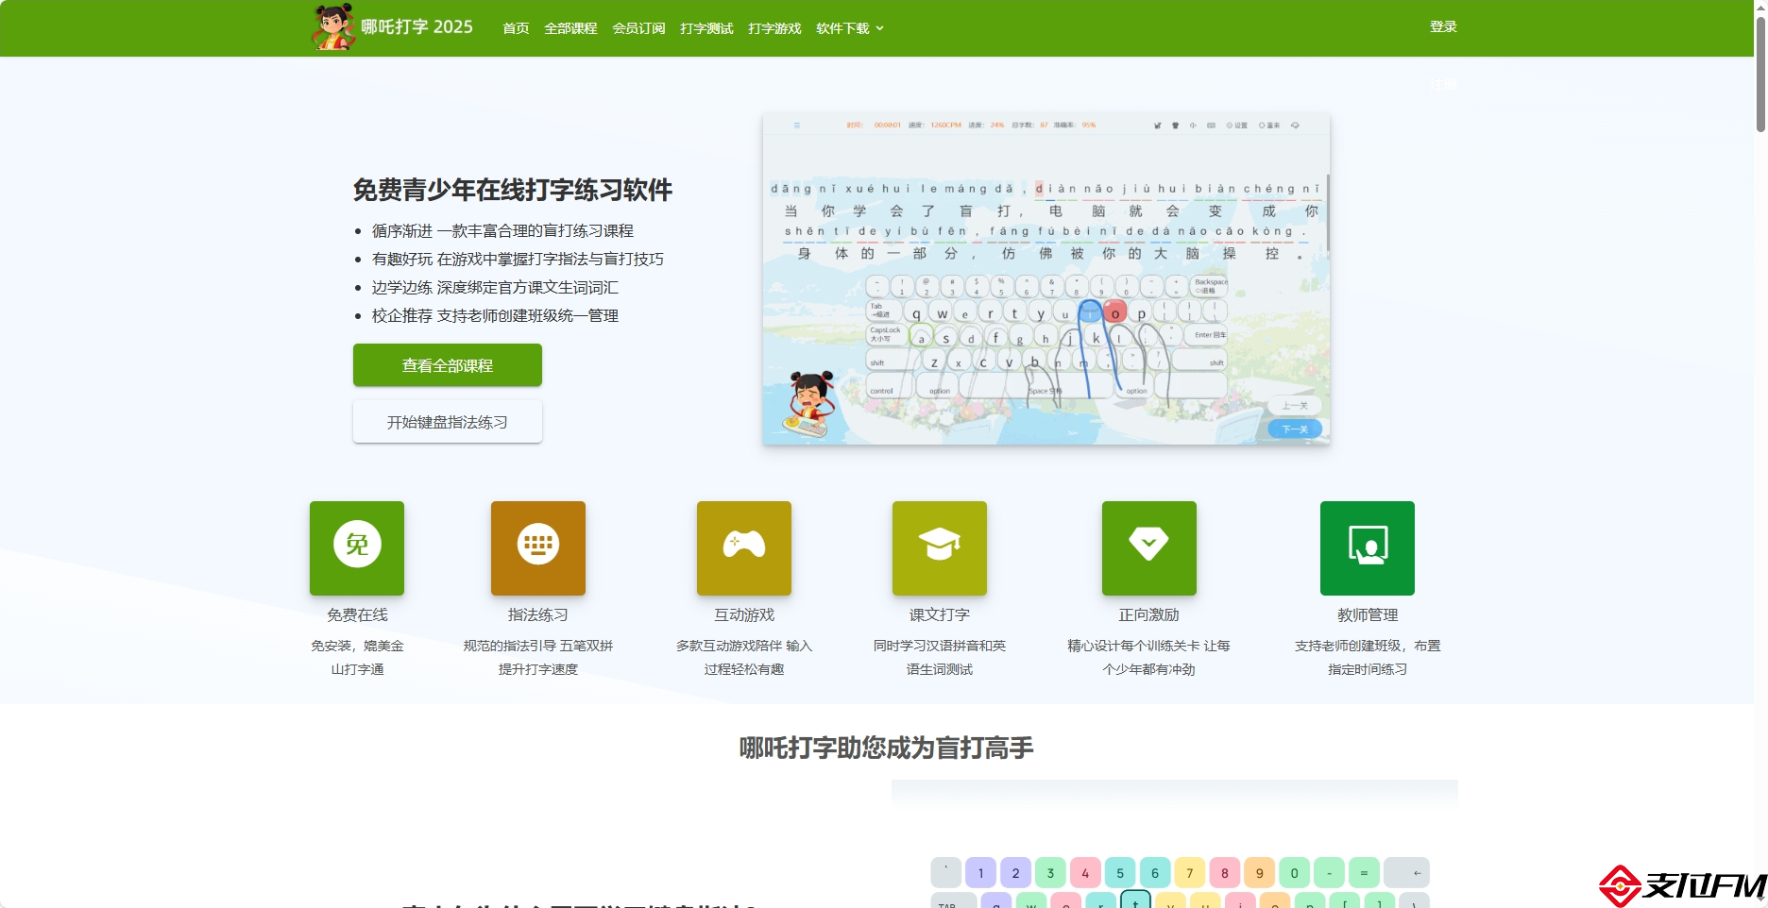Click bullet text 校企推荐 支持老师创建班级统一管理
This screenshot has width=1768, height=908.
tap(495, 316)
